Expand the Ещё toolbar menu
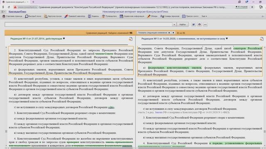Viewport: 266px width, 149px height. tap(204, 16)
